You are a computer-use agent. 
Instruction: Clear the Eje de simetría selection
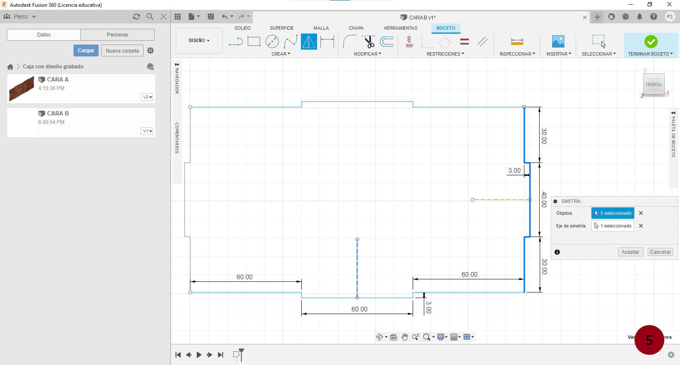[x=641, y=226]
